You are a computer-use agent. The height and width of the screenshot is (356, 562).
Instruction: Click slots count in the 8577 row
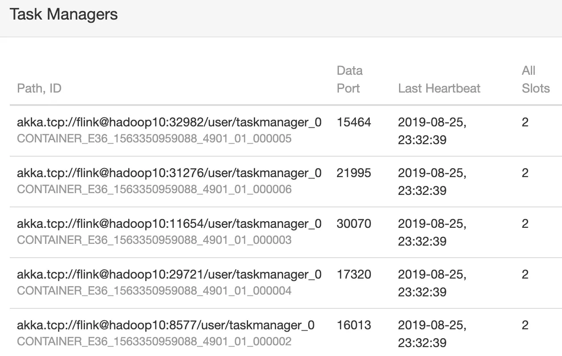point(525,325)
